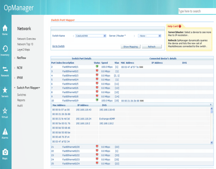
Task: Click MAC address 00 00 5e 00 01 76
Action: point(61,124)
